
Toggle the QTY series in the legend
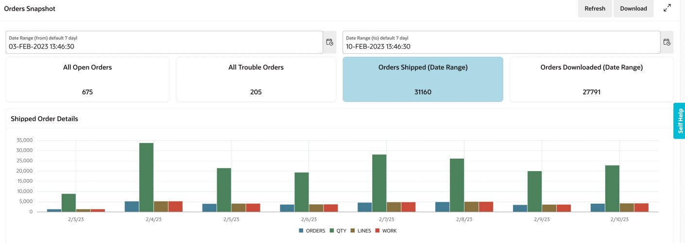click(x=339, y=231)
